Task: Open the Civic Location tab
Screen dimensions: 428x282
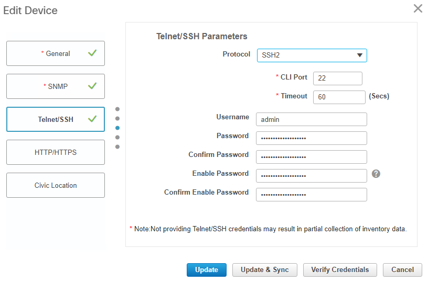Action: pyautogui.click(x=56, y=185)
